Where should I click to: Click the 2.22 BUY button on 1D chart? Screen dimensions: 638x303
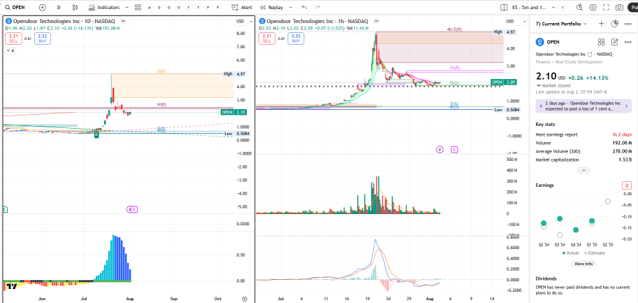42,38
